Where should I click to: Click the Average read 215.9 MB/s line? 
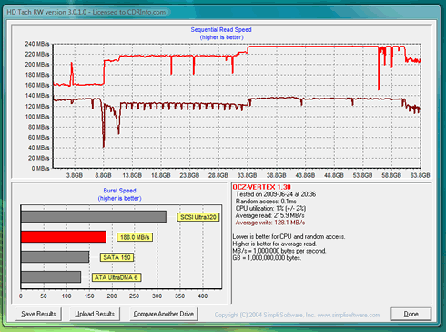[x=269, y=215]
